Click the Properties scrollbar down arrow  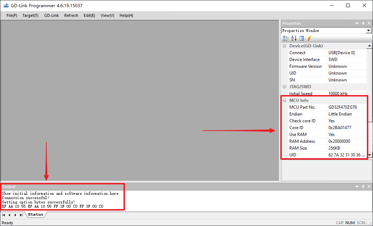(369, 155)
